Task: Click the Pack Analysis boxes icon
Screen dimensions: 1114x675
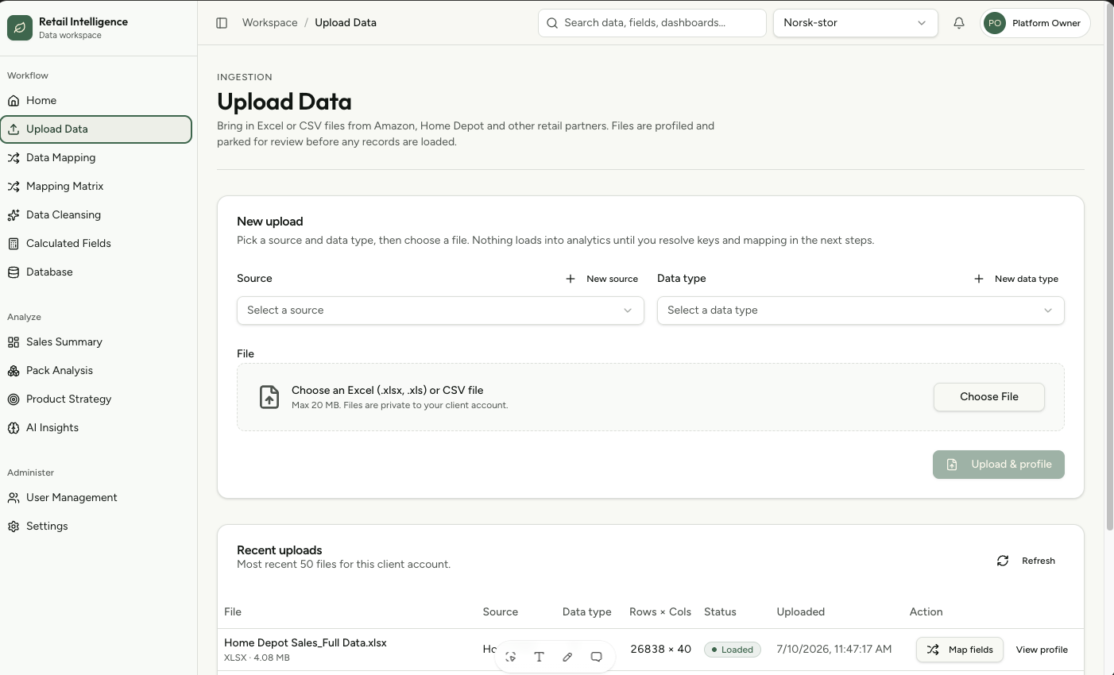Action: [x=14, y=371]
